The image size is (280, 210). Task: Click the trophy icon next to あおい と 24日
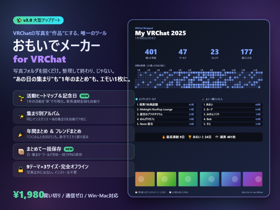tap(190, 137)
